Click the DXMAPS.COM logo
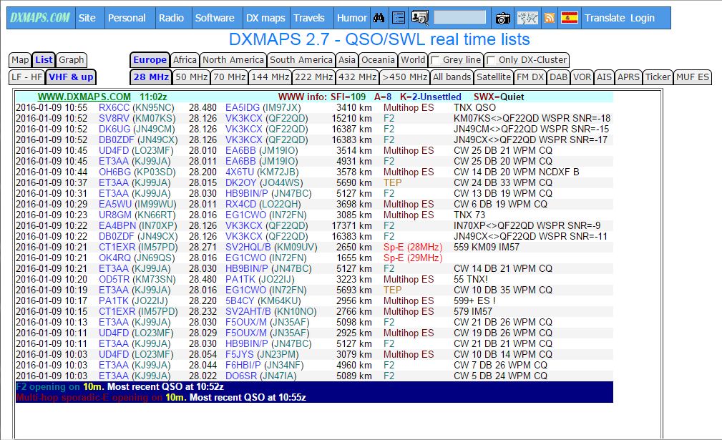Image resolution: width=722 pixels, height=440 pixels. coord(41,18)
